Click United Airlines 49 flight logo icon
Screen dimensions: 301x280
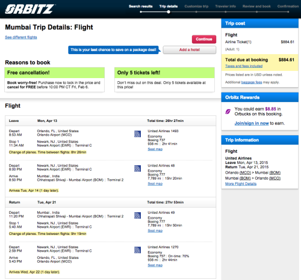coord(137,215)
